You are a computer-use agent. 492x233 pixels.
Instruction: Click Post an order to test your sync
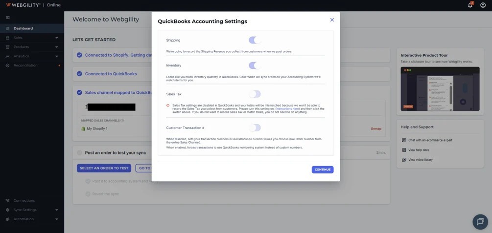[x=116, y=153]
